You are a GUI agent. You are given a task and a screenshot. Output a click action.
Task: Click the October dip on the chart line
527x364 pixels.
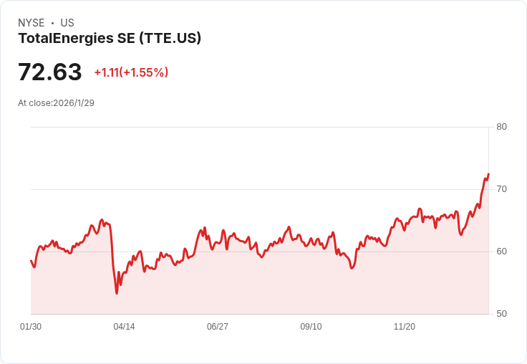(352, 268)
